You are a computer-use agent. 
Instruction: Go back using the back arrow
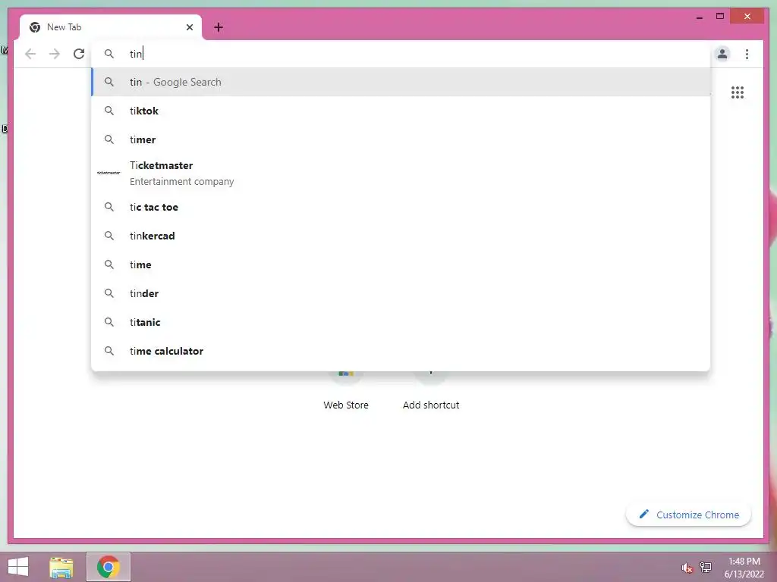[x=30, y=54]
